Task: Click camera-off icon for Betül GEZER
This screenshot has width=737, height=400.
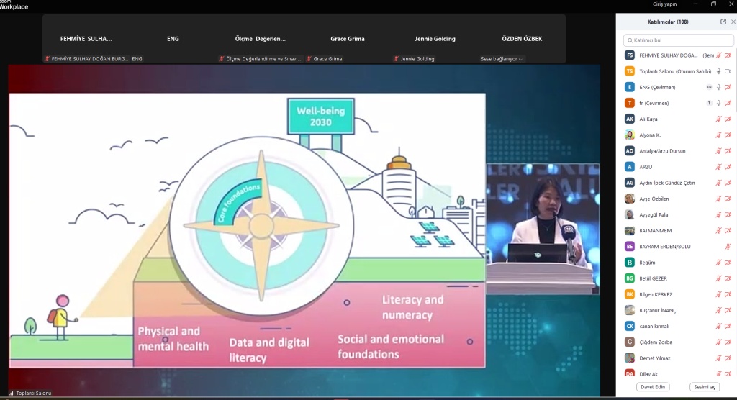Action: tap(728, 278)
